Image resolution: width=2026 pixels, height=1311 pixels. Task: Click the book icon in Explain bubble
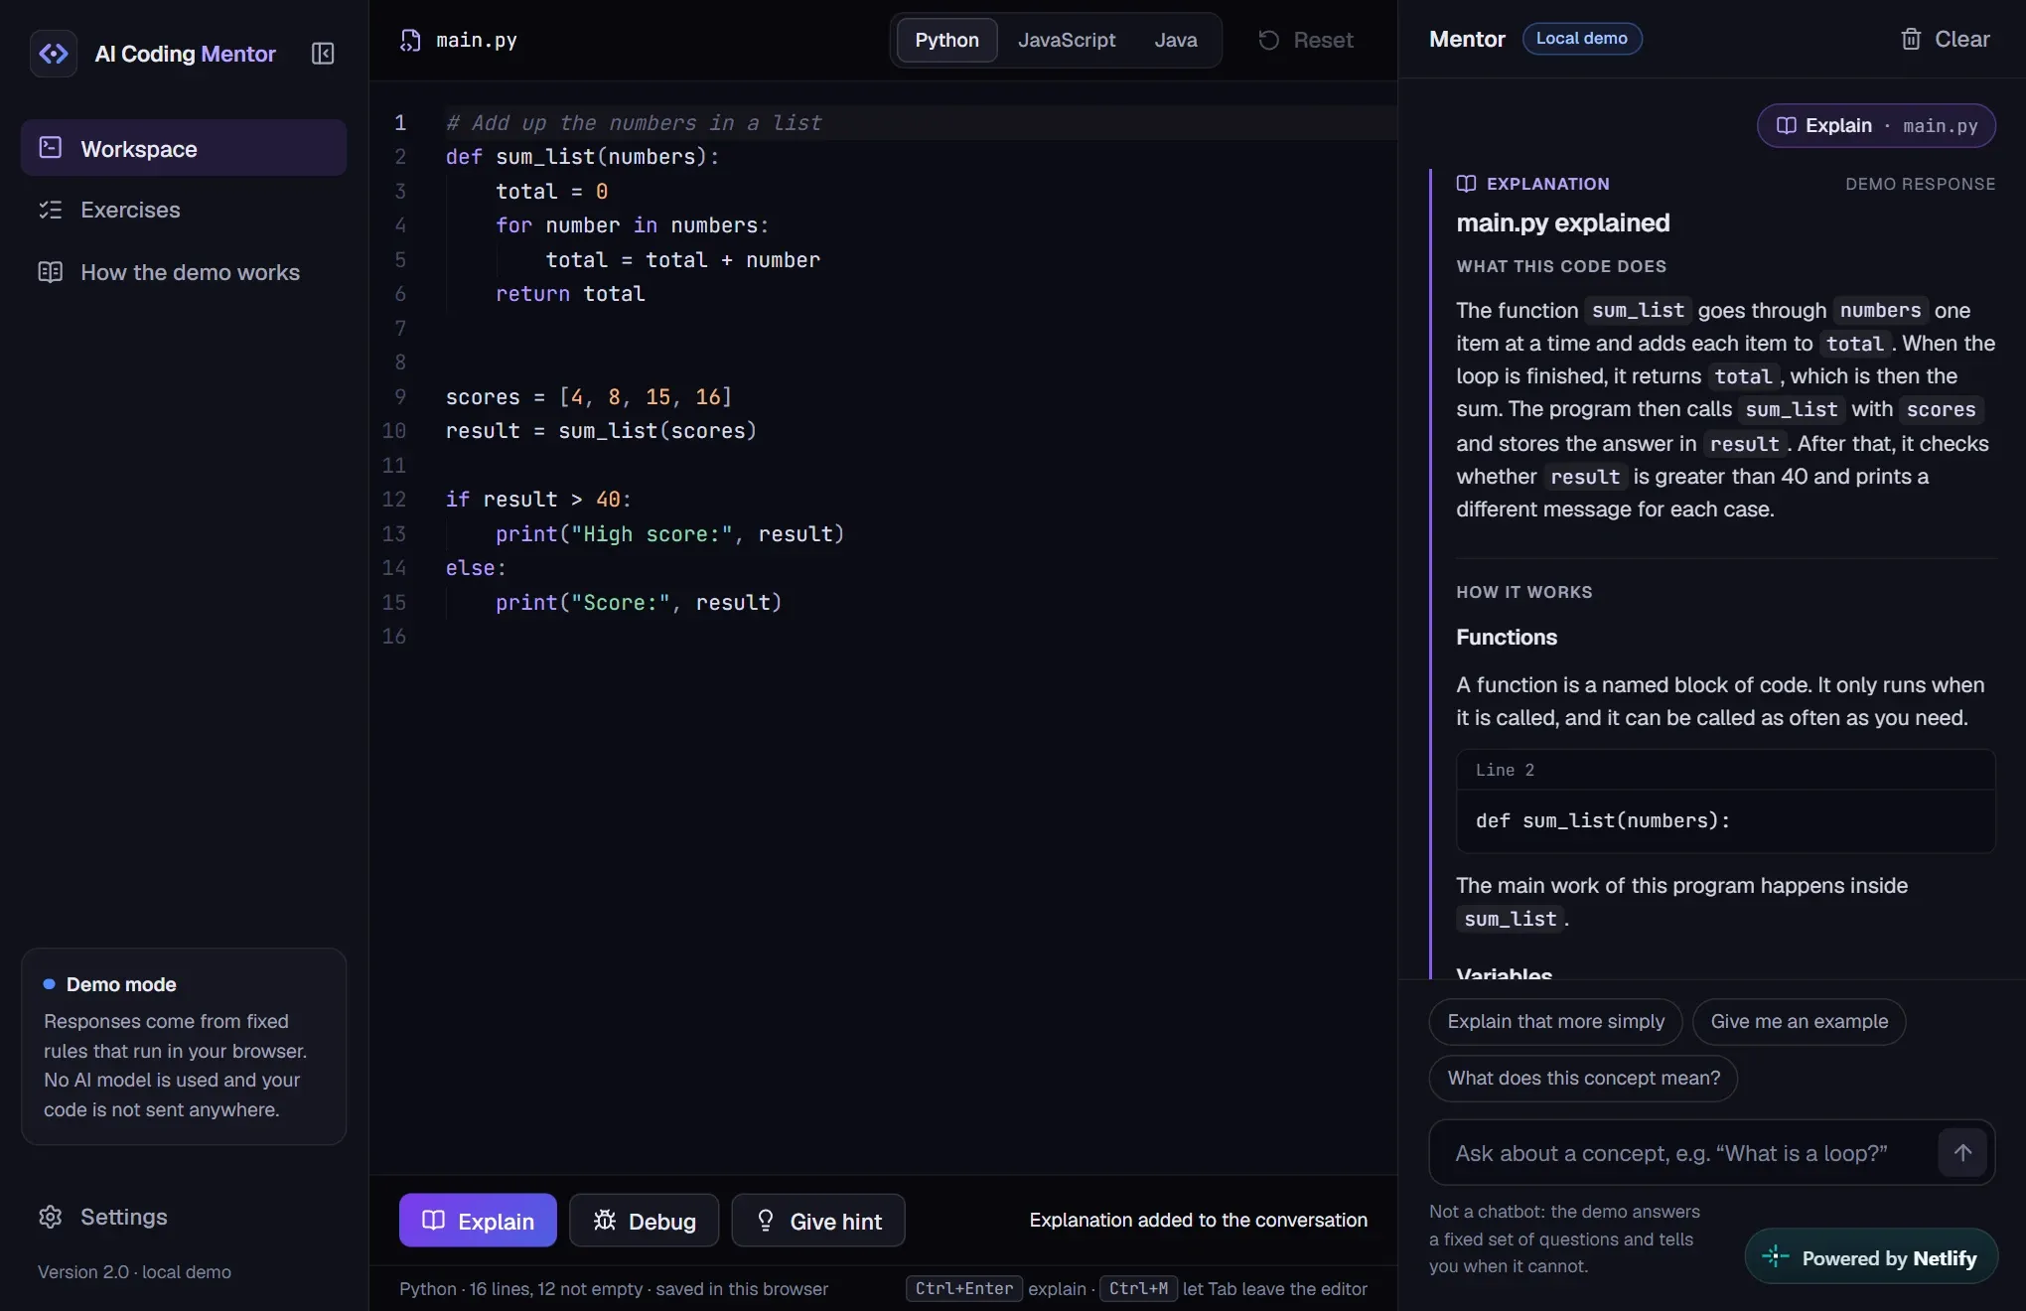[1786, 125]
